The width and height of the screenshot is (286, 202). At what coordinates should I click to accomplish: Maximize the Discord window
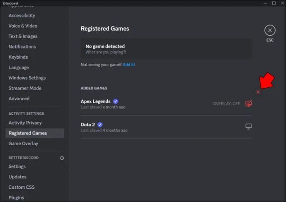(x=274, y=3)
